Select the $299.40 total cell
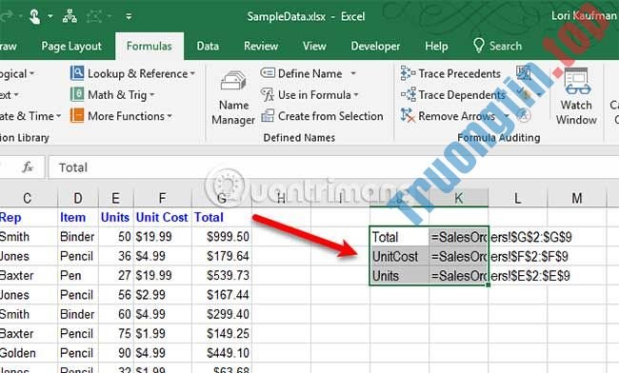The image size is (619, 373). pyautogui.click(x=222, y=314)
